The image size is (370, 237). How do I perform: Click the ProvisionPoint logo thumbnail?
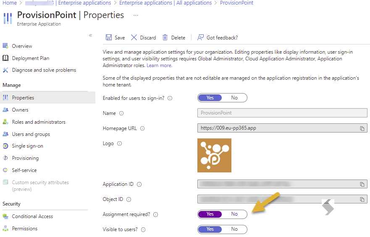[214, 155]
